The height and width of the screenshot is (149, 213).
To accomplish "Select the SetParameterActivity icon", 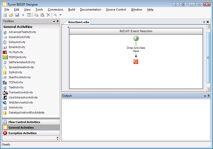I will pos(5,62).
